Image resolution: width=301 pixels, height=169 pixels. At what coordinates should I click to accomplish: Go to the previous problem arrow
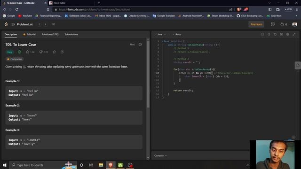point(39,24)
